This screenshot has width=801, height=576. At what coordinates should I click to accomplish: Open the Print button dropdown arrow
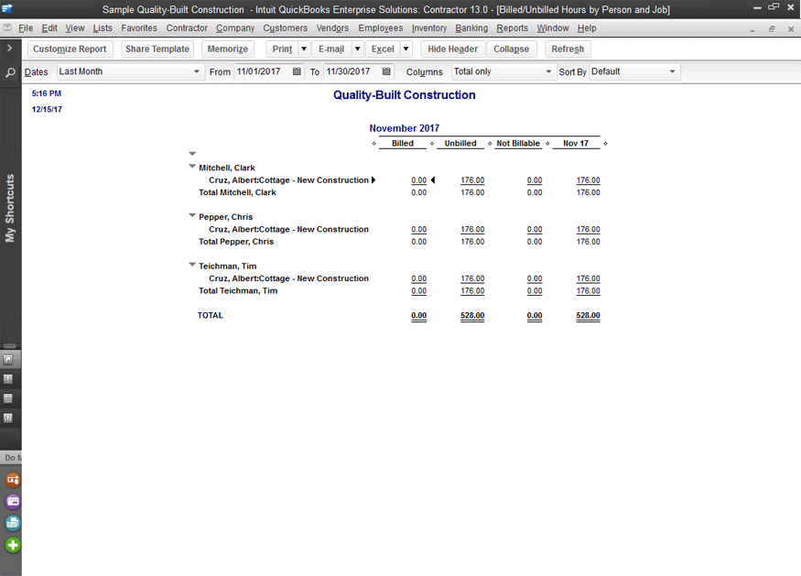[304, 49]
